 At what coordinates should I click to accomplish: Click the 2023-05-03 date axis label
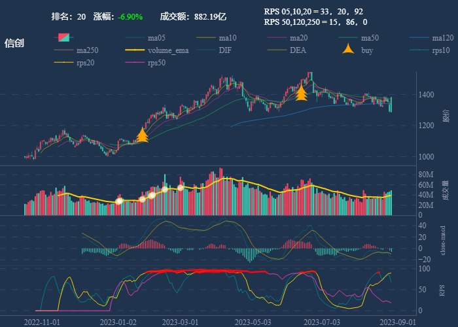[252, 321]
